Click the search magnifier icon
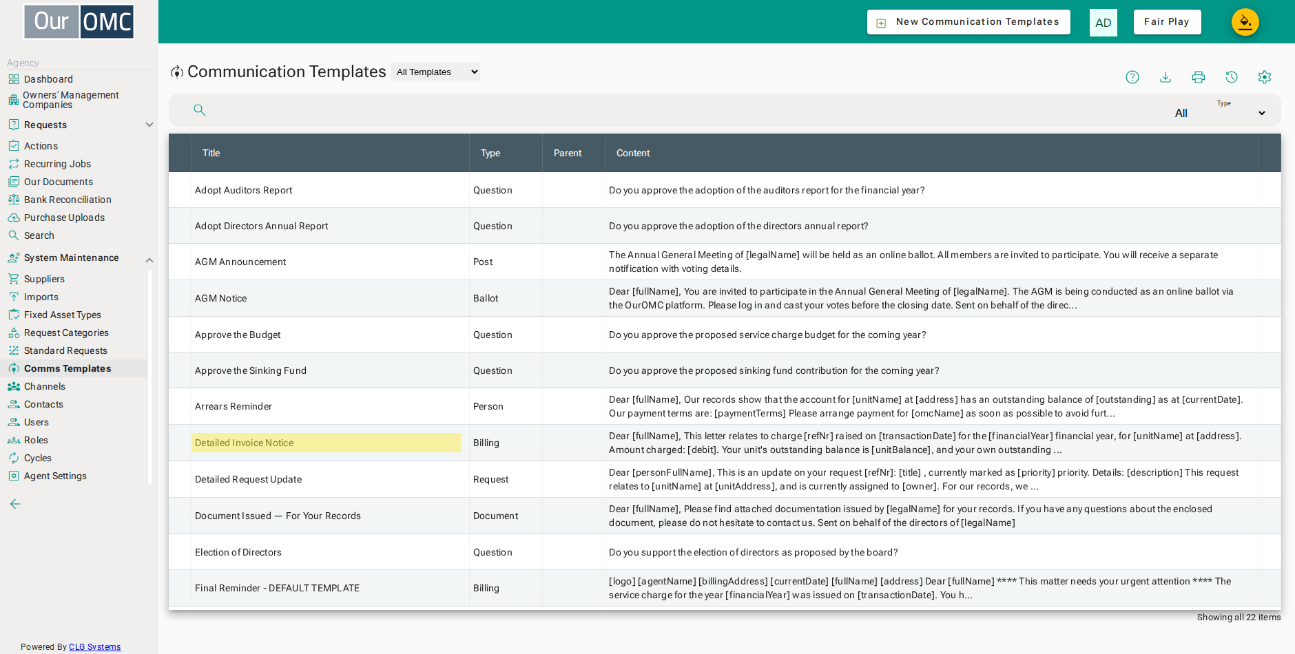Image resolution: width=1295 pixels, height=654 pixels. tap(200, 110)
